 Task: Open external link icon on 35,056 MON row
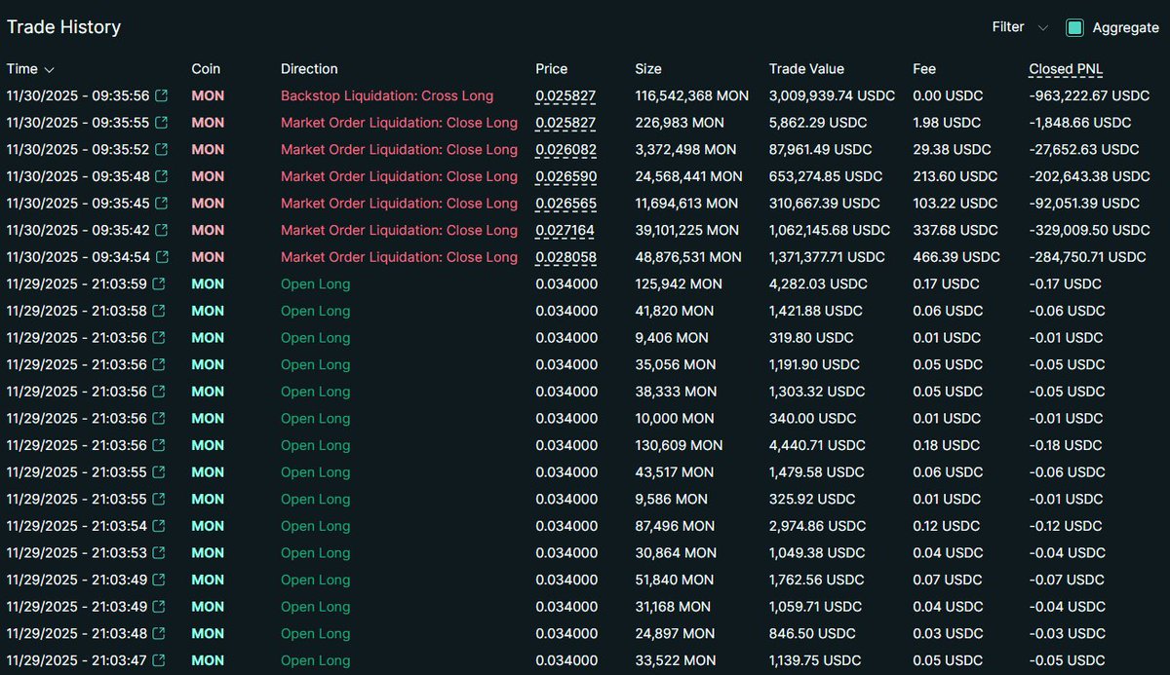coord(159,364)
